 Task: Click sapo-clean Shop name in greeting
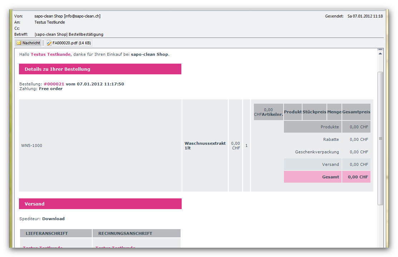(x=149, y=54)
